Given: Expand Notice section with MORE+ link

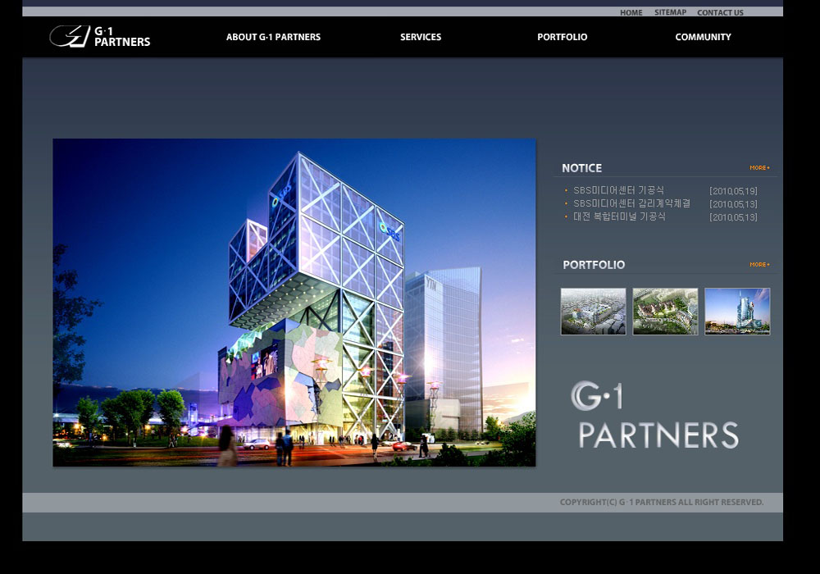Looking at the screenshot, I should [759, 168].
